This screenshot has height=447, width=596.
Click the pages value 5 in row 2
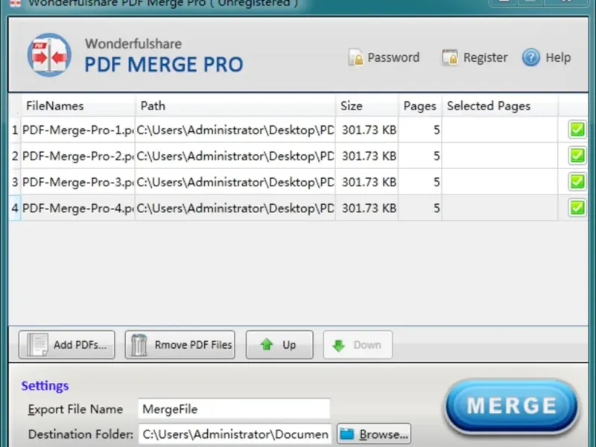point(437,156)
